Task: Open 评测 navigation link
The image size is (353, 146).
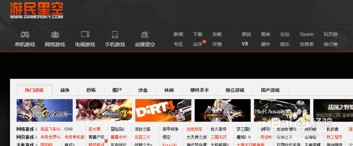Action: tap(217, 44)
